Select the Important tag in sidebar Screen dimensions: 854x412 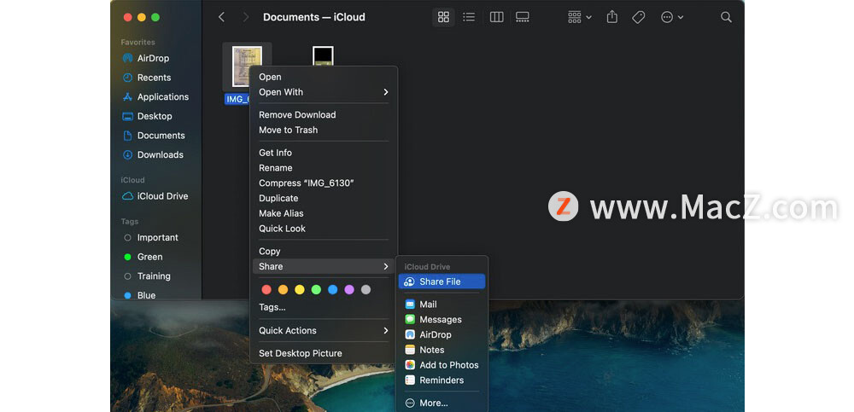[158, 237]
